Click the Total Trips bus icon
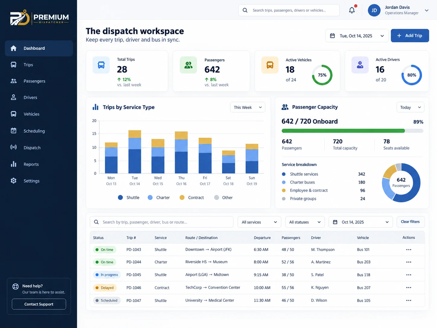The width and height of the screenshot is (437, 328). pyautogui.click(x=101, y=65)
